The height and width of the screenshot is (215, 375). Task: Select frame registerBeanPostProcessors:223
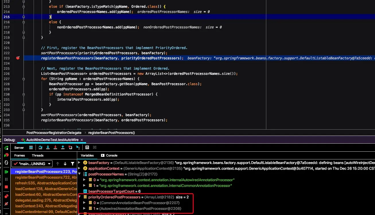44,172
